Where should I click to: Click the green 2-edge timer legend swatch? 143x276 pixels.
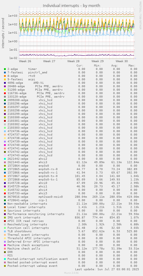point(5,69)
